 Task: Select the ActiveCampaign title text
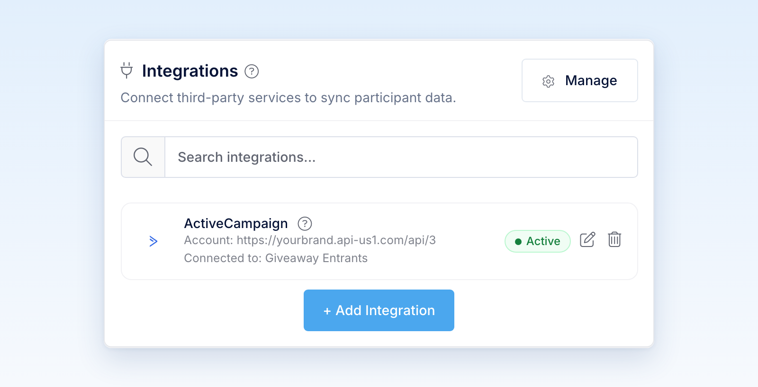point(236,223)
